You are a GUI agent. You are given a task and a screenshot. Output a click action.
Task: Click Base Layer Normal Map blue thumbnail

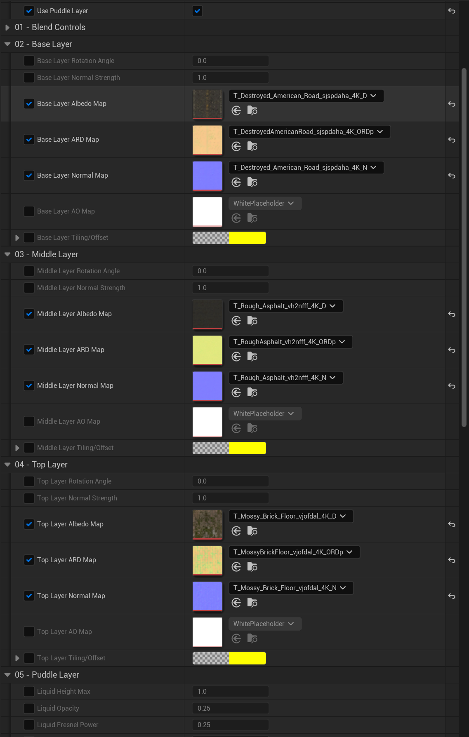(x=207, y=176)
